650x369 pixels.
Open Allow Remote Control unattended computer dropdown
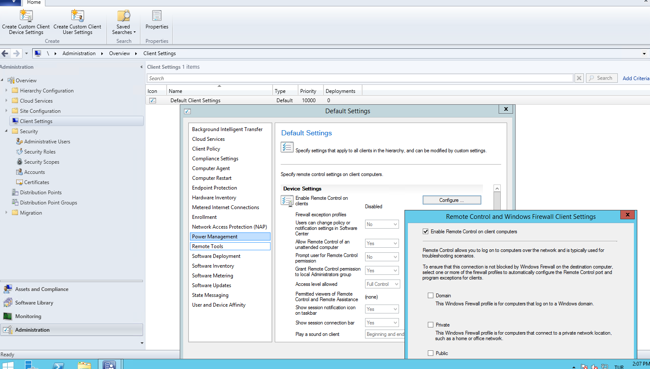click(x=382, y=243)
